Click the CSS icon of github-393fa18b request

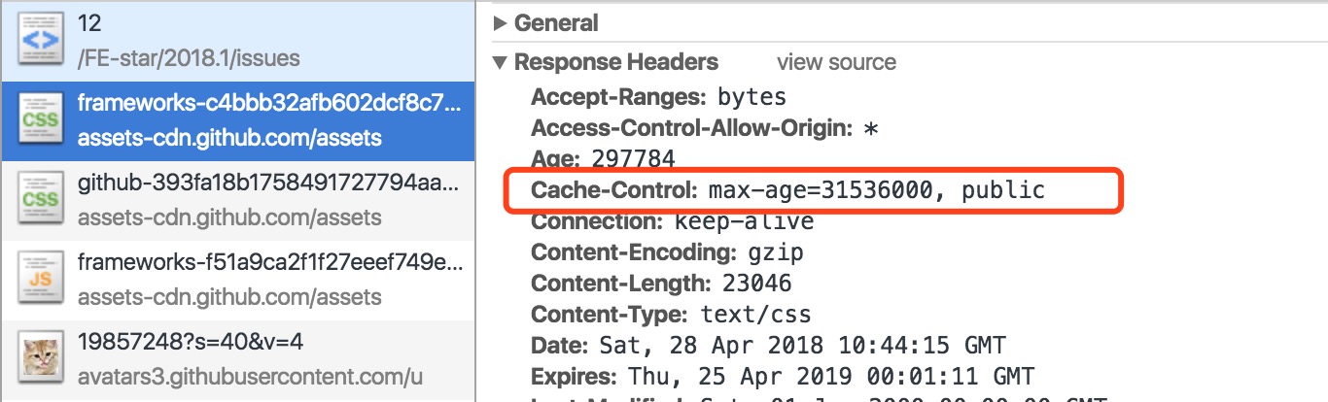coord(40,200)
